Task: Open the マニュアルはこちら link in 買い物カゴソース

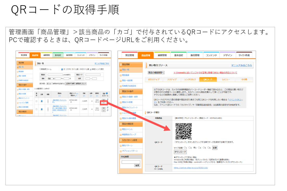Action: (241, 65)
